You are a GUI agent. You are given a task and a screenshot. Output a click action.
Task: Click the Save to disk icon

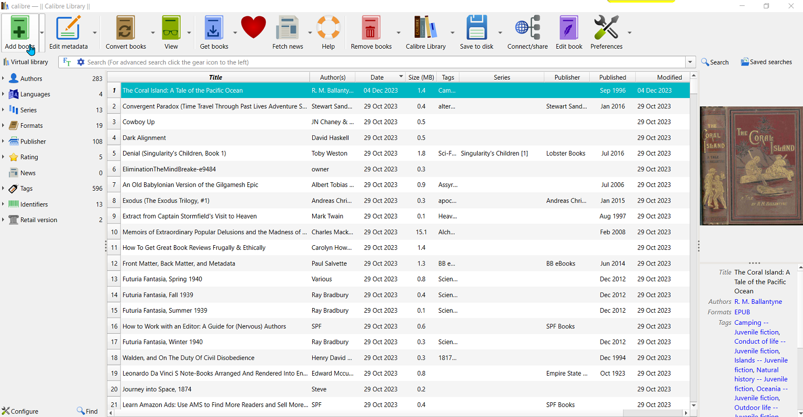(x=476, y=28)
